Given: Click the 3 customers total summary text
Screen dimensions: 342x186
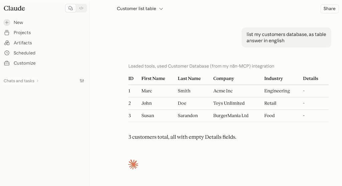Looking at the screenshot, I should tap(182, 137).
